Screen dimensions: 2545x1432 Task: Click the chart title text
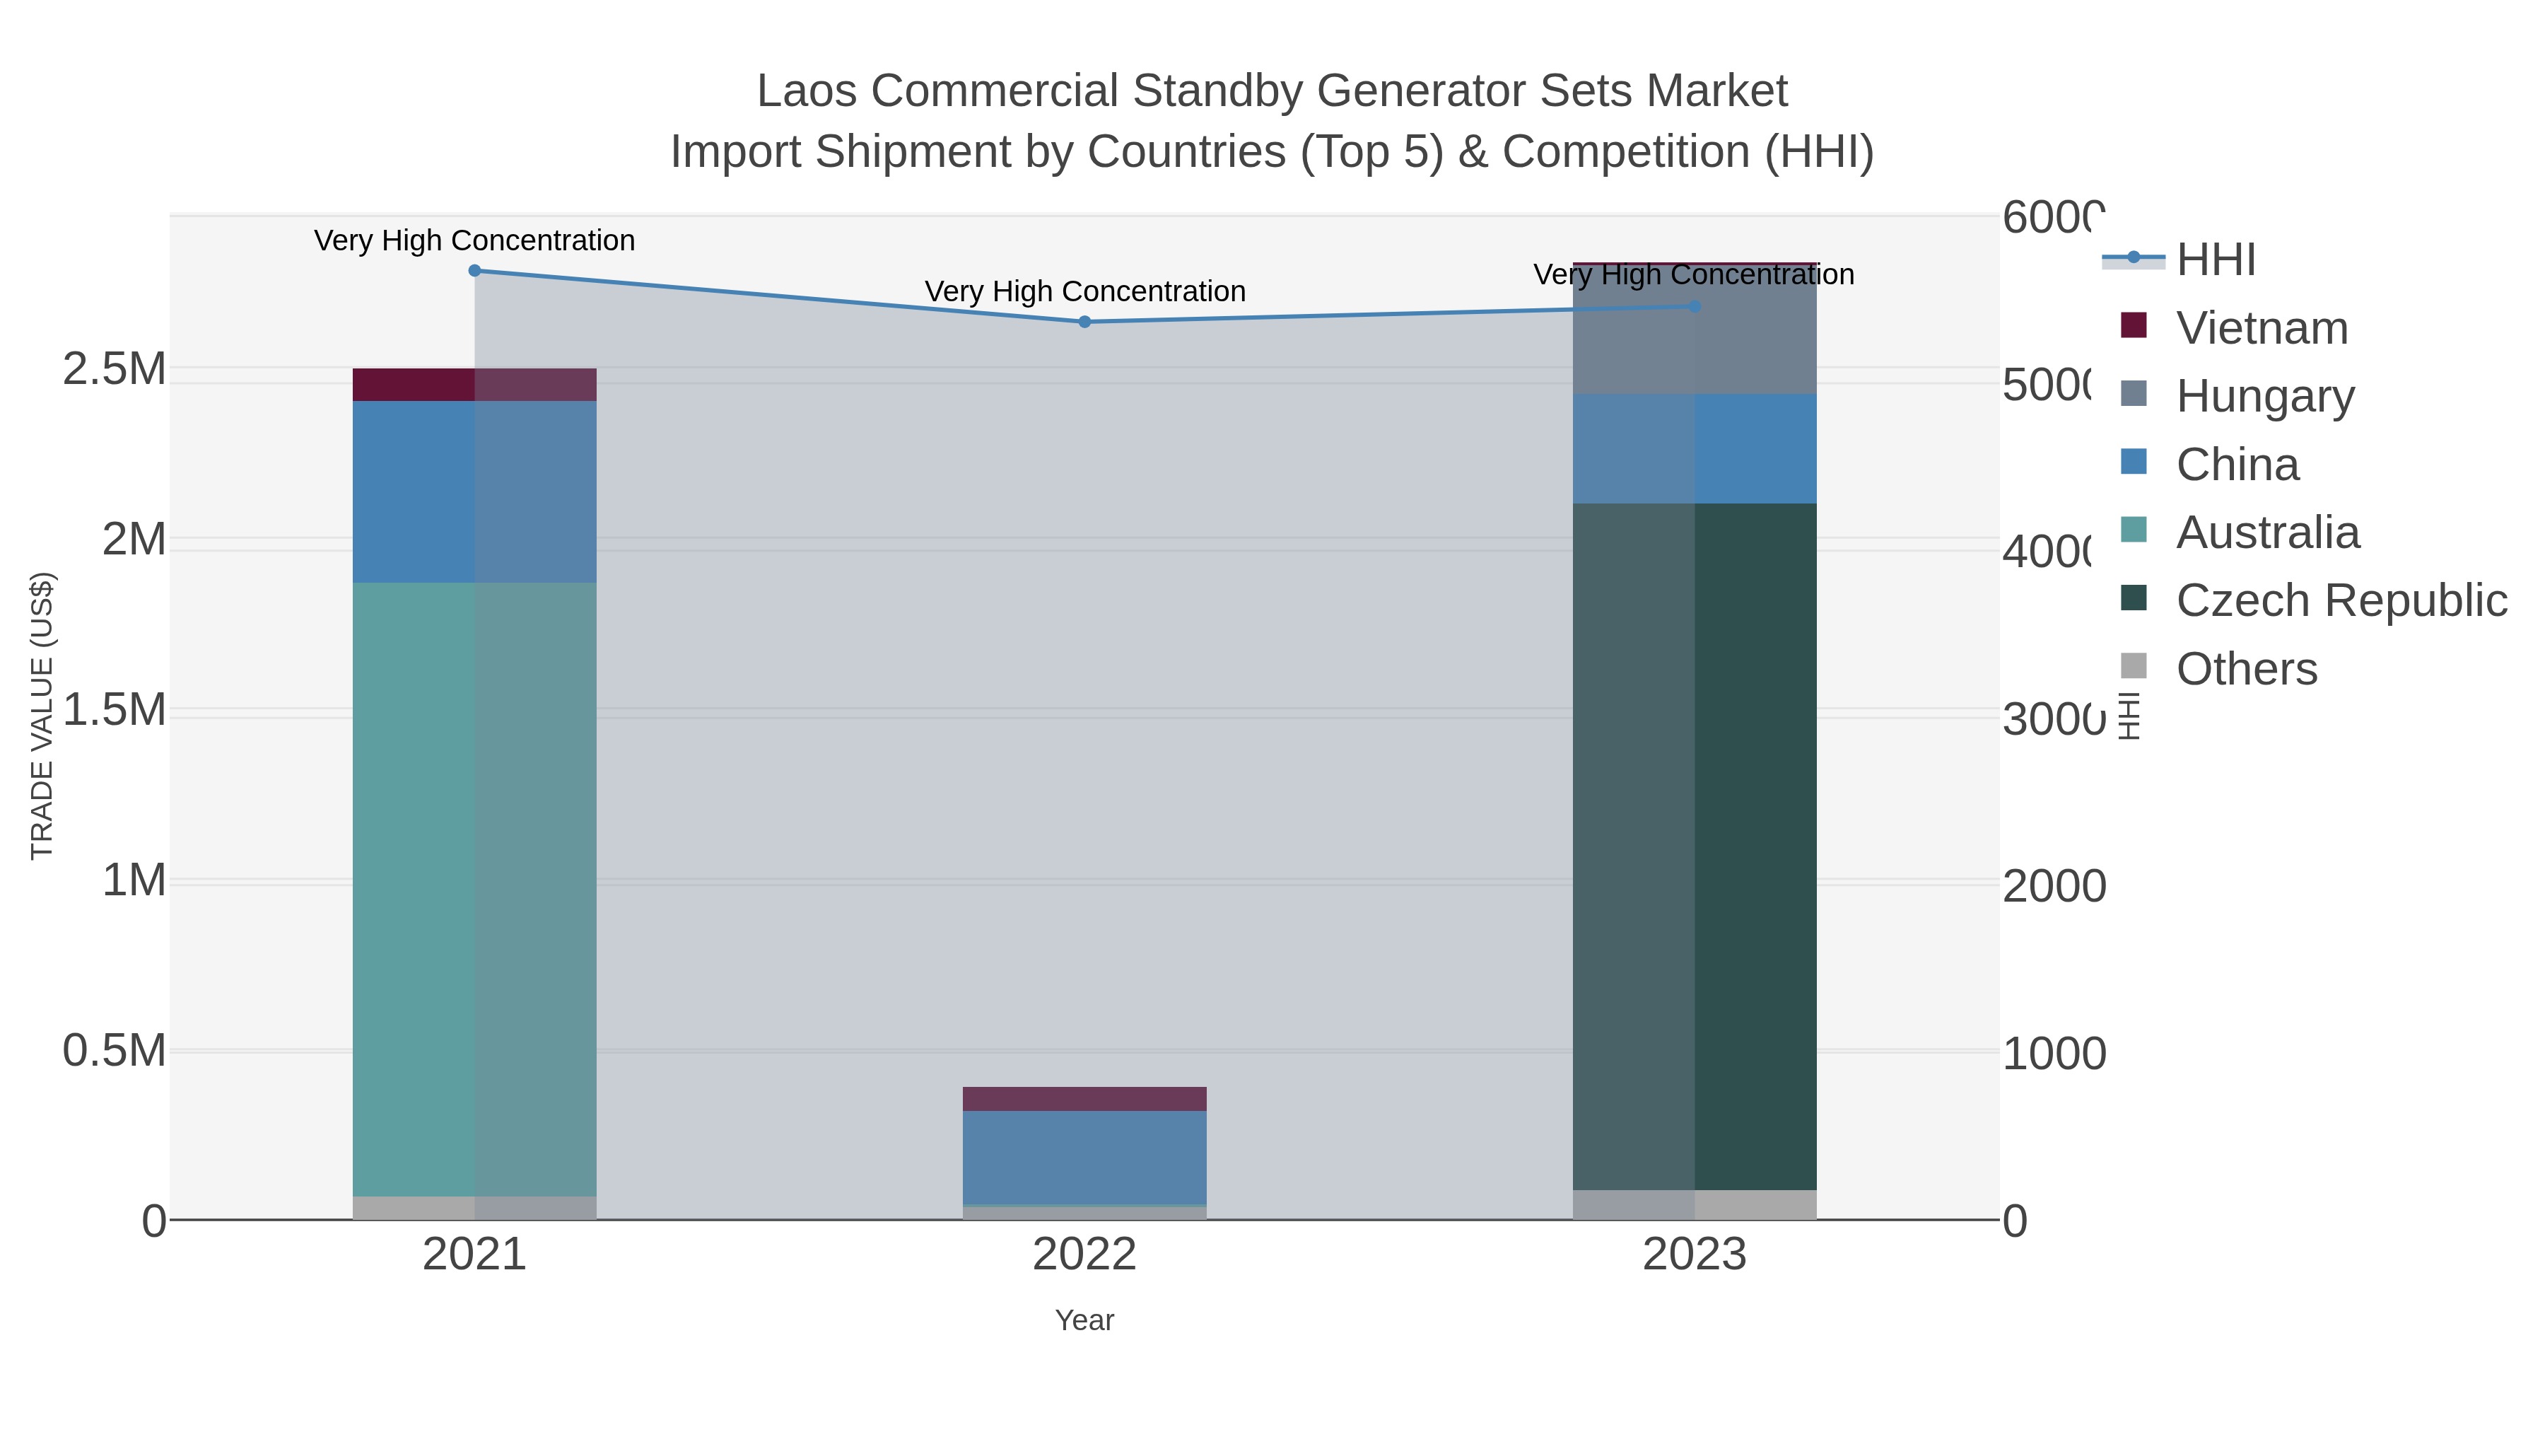pyautogui.click(x=1272, y=120)
